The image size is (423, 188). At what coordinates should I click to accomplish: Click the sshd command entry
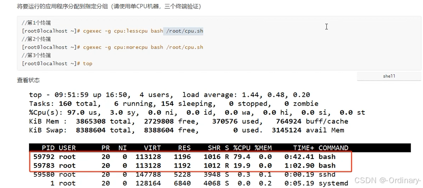point(327,175)
